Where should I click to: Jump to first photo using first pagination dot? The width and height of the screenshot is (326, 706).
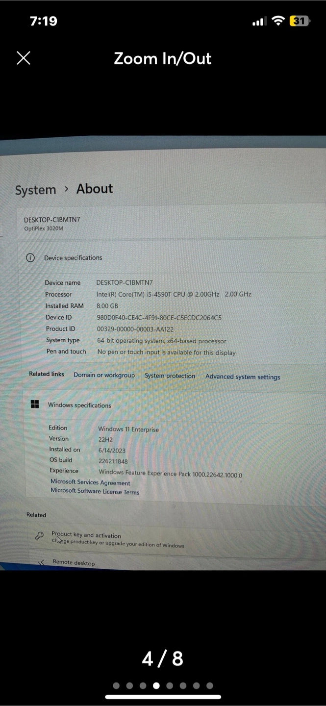tap(116, 685)
